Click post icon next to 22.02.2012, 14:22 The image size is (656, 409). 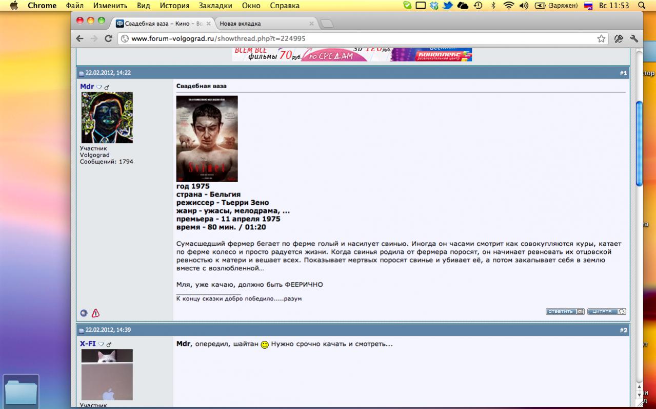click(82, 73)
